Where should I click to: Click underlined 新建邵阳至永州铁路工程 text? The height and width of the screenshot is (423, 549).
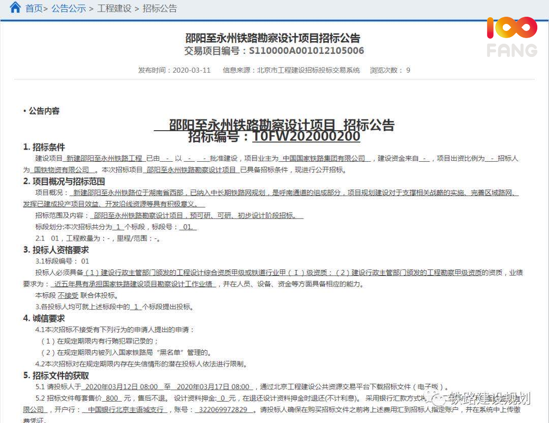(x=104, y=159)
